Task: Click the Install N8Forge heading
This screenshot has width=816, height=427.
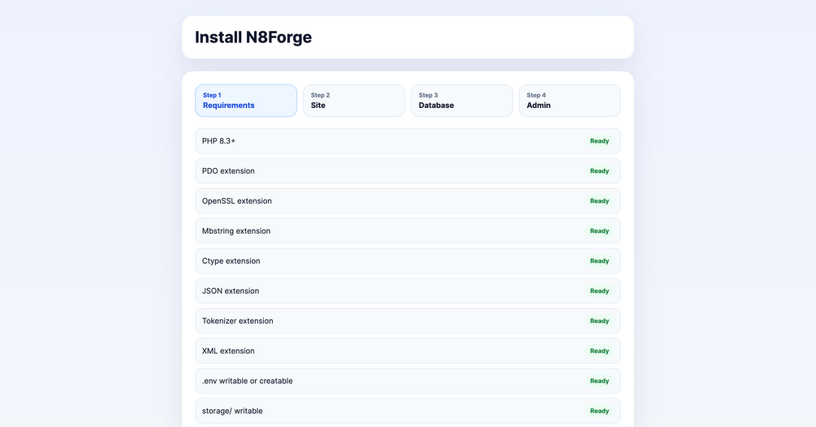Action: [x=253, y=37]
